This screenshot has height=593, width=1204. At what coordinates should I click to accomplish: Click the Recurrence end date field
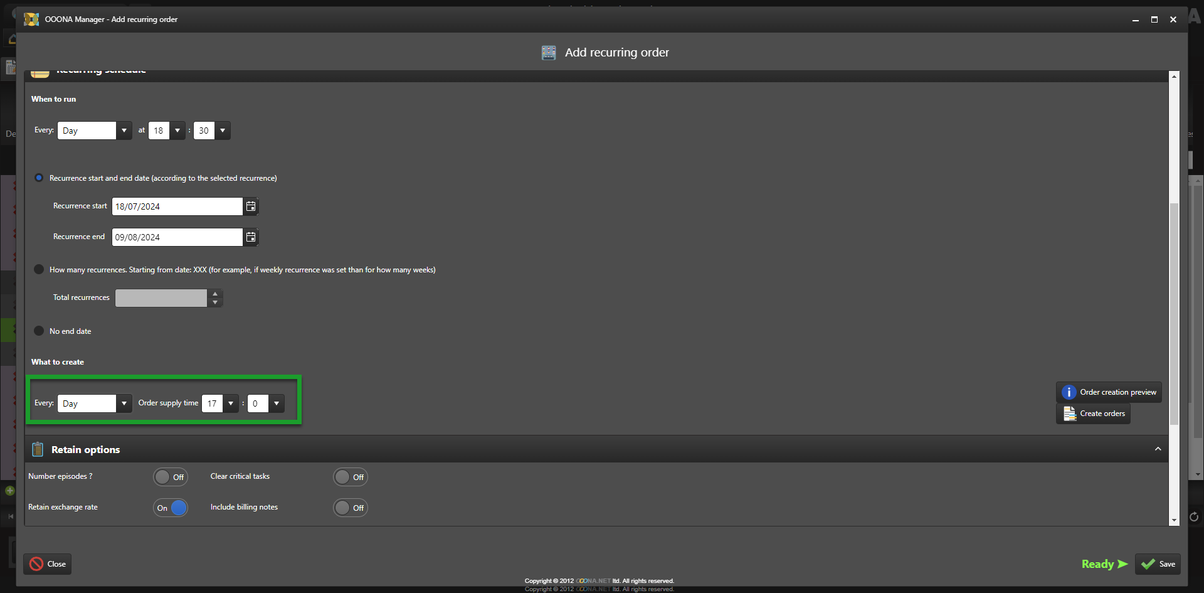177,237
